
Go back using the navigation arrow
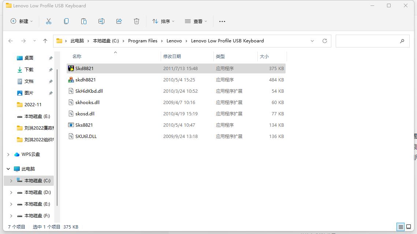pyautogui.click(x=11, y=41)
